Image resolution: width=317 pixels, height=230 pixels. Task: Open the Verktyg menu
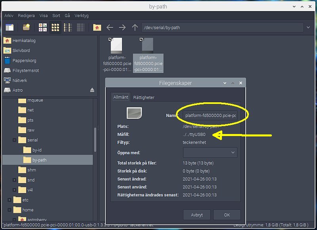[x=82, y=15]
